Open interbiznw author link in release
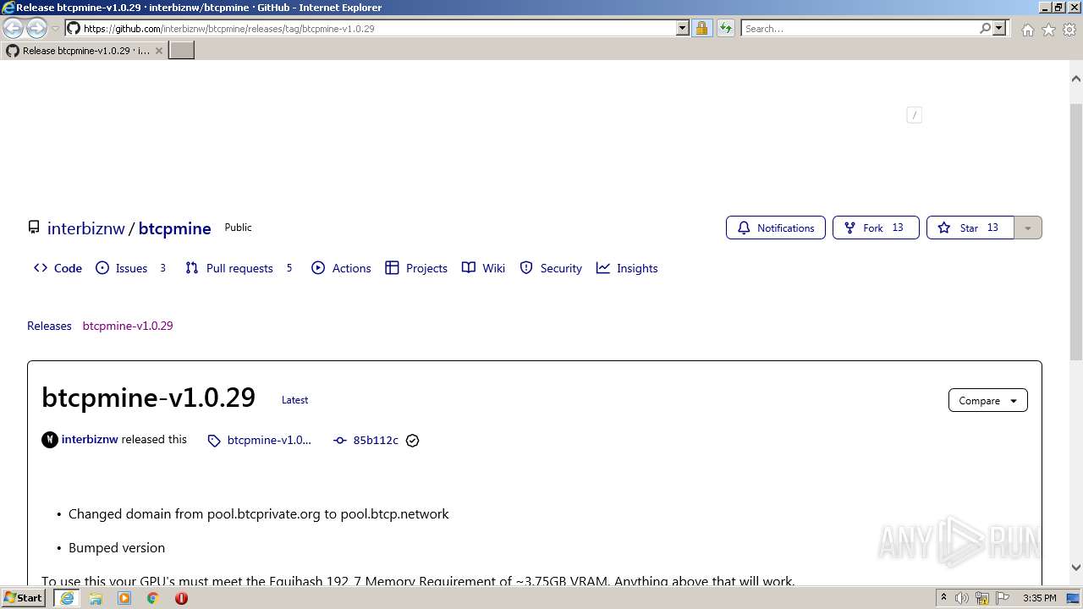Viewport: 1083px width, 609px height. (x=90, y=440)
